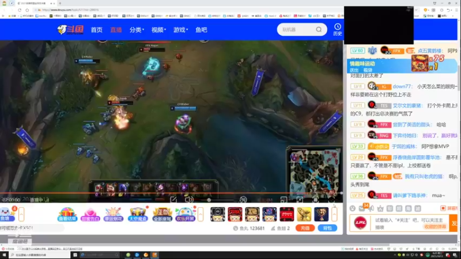Select the third gold-framed gift
Viewport: 461px width, 259px height.
coord(252,214)
